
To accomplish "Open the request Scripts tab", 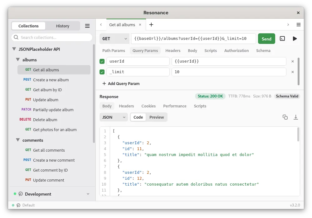I will pyautogui.click(x=211, y=51).
